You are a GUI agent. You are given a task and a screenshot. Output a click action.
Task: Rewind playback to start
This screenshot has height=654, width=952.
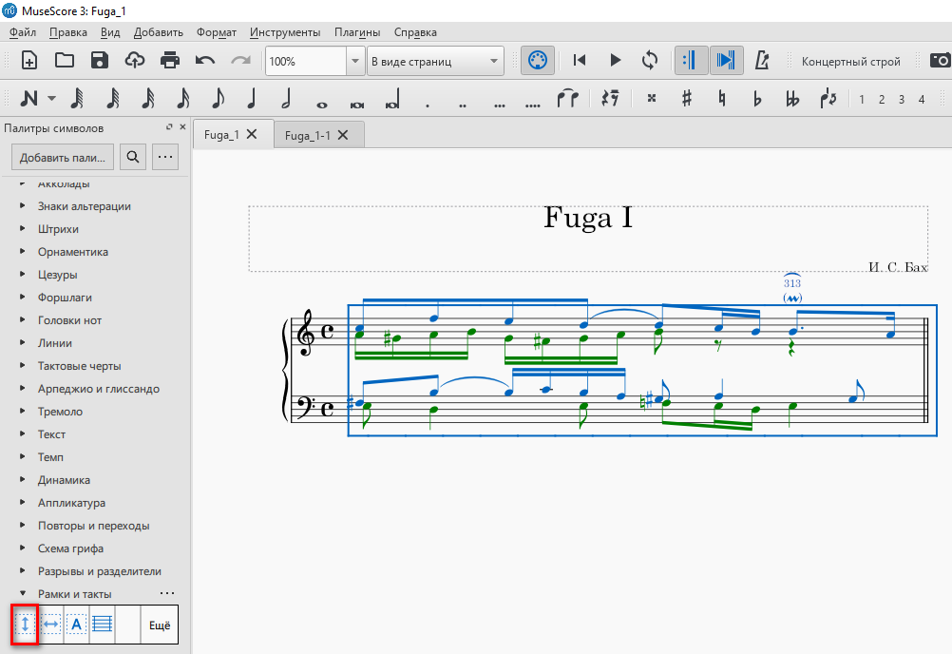pos(580,60)
